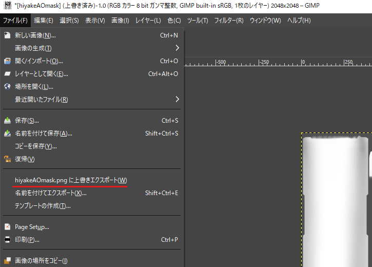Screen dimensions: 372x267
Task: Open the 編集(E) menu
Action: point(44,21)
